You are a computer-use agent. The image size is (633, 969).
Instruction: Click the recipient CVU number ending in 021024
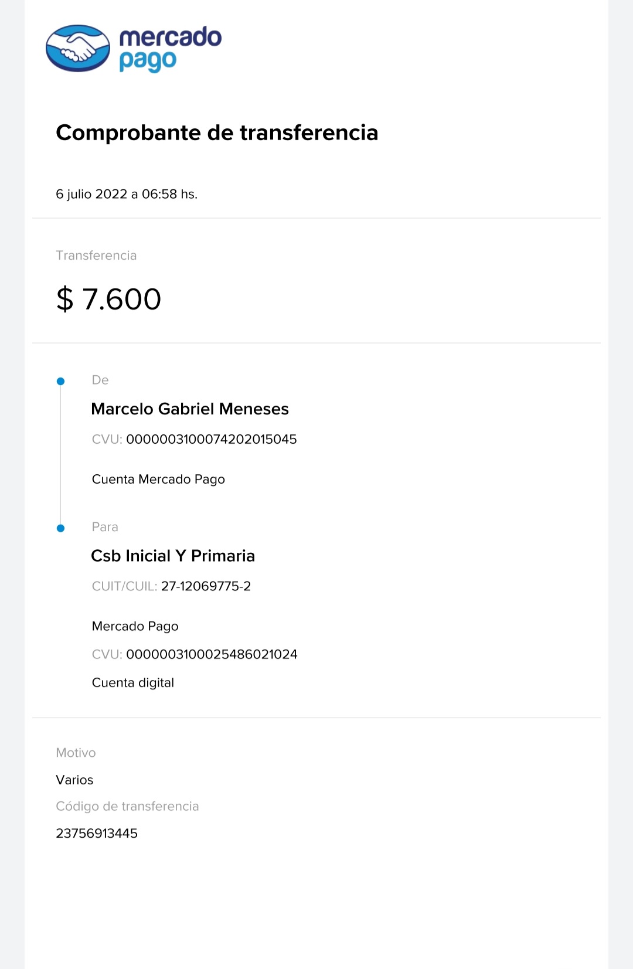(x=212, y=654)
